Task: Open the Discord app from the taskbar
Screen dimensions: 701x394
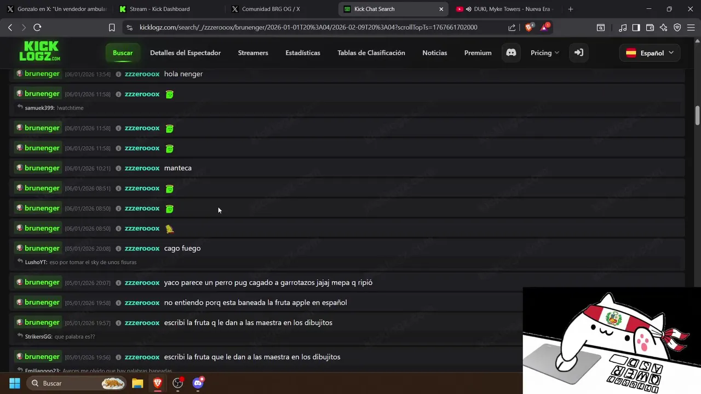Action: tap(198, 383)
